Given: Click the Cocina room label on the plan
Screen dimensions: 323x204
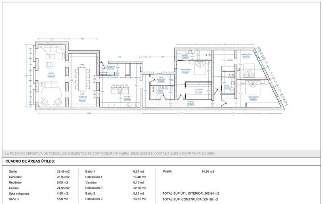Looking at the screenshot, I should tap(127, 97).
